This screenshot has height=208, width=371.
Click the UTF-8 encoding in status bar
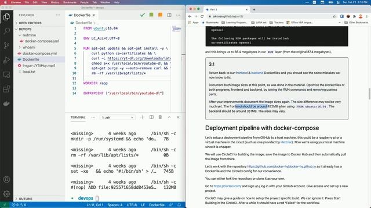(132, 205)
